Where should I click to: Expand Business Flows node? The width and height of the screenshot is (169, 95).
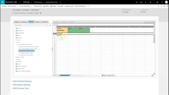(16, 57)
